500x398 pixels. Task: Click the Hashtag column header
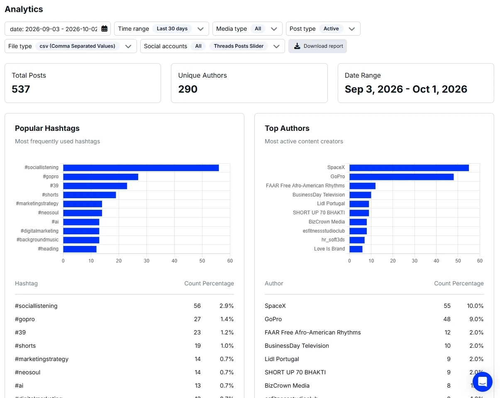(x=26, y=283)
